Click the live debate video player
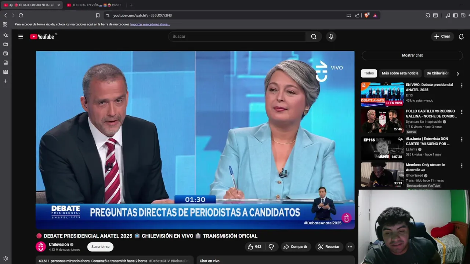This screenshot has width=470, height=264. 195,140
